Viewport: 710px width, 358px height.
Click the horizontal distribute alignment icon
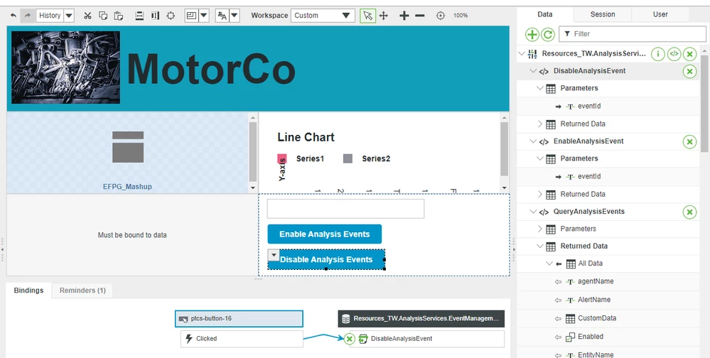point(155,16)
